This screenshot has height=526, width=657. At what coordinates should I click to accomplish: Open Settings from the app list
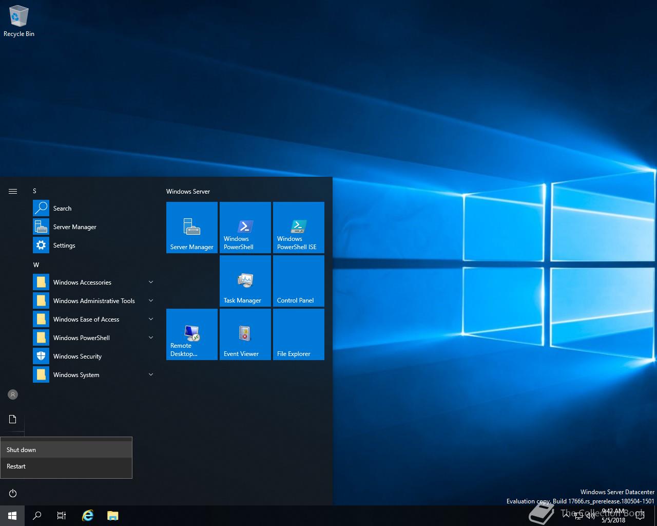[94, 245]
